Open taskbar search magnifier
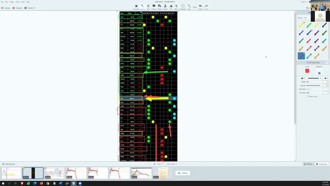 click(x=9, y=183)
